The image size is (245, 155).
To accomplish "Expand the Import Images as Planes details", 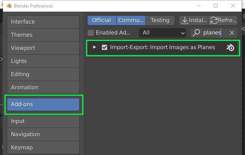I will pos(94,47).
